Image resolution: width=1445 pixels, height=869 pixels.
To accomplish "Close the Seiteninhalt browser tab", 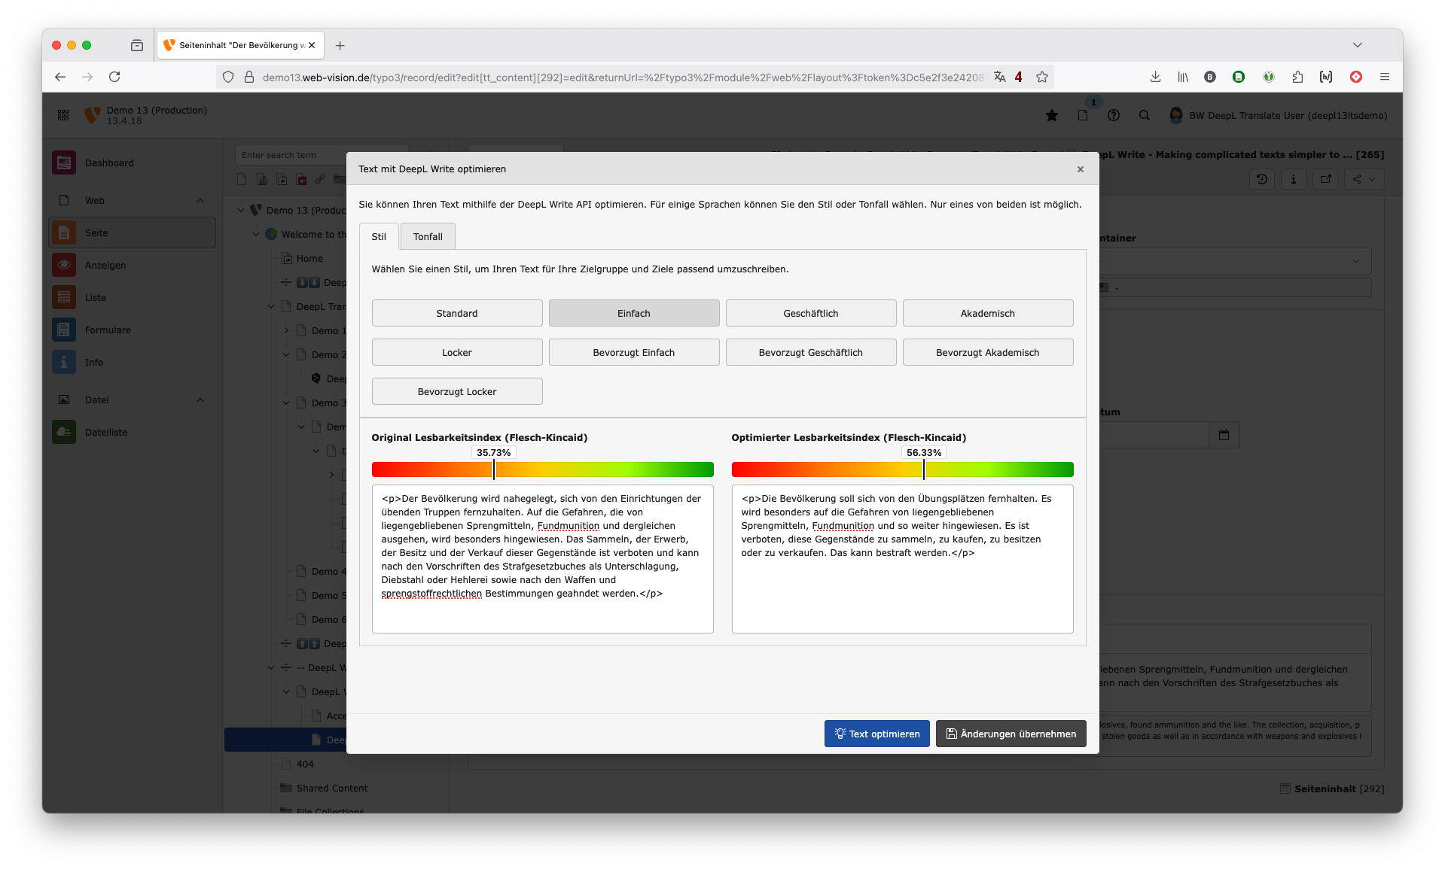I will coord(312,45).
